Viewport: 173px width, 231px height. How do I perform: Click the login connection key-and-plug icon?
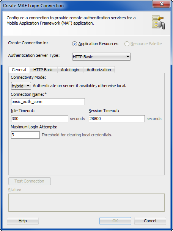click(158, 23)
